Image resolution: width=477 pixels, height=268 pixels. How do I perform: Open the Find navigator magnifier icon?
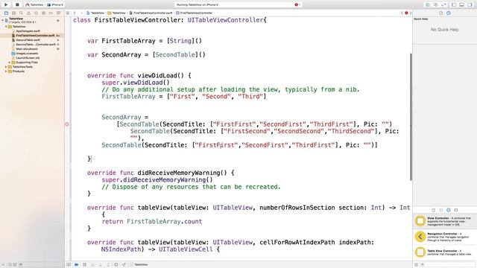pyautogui.click(x=21, y=13)
